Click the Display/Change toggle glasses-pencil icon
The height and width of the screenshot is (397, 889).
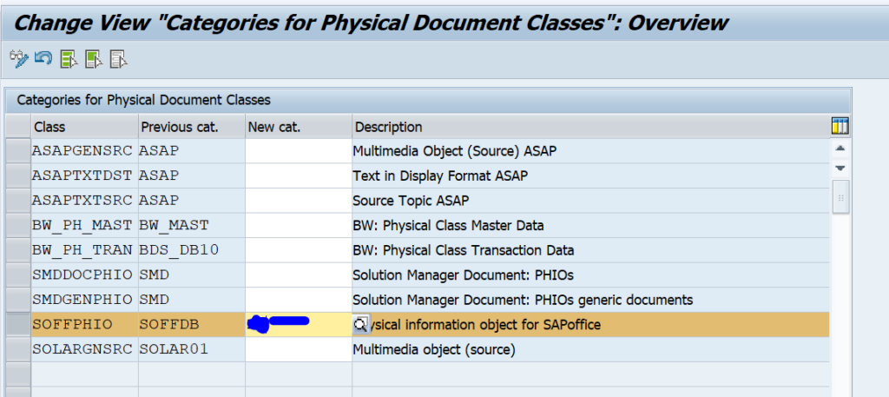click(x=18, y=59)
